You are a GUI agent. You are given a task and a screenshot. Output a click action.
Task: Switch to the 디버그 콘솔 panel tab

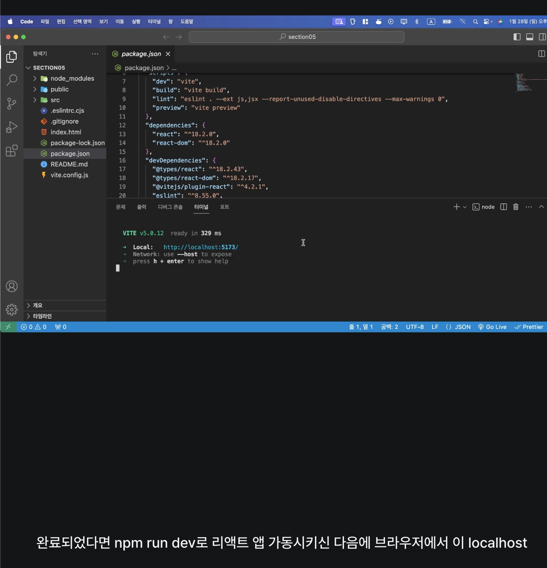tap(170, 207)
